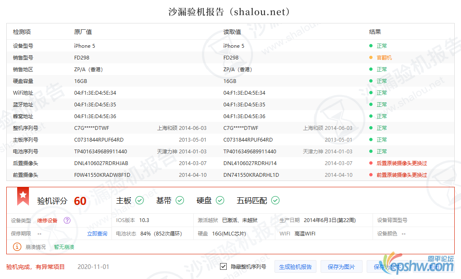Click C7G*****DTWF in the 读取值 column
461x279 pixels.
[241, 128]
